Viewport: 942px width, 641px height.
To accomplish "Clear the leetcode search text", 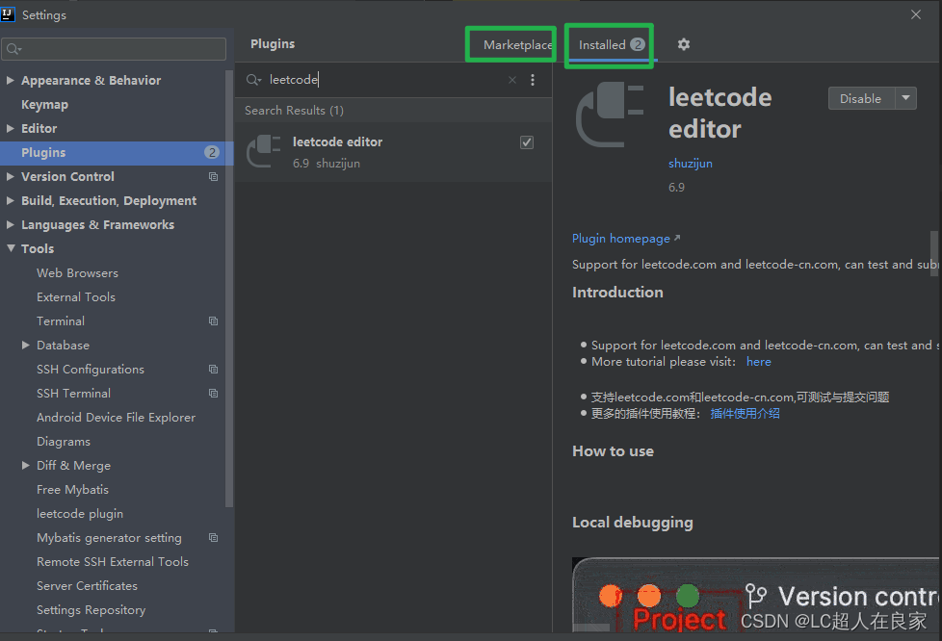I will (x=511, y=80).
